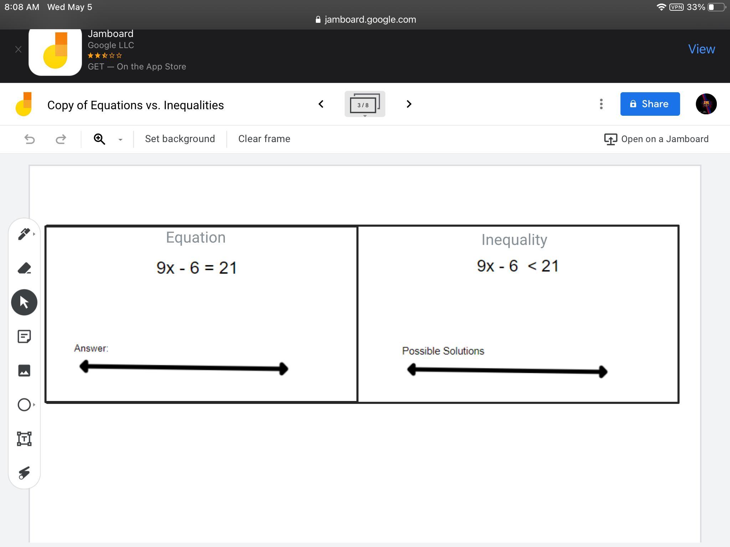Tap View on the app banner
The width and height of the screenshot is (730, 547).
(x=701, y=49)
